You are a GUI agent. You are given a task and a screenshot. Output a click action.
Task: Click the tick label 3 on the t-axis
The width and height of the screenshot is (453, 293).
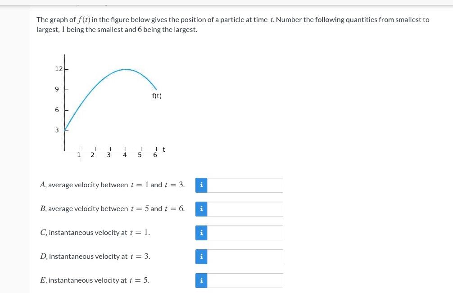[x=109, y=154]
